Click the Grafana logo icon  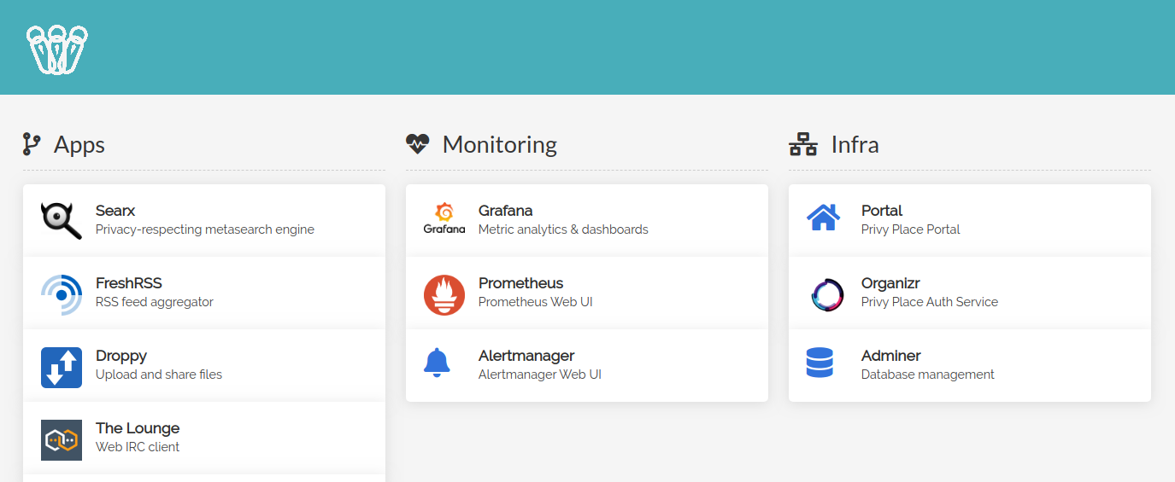[444, 219]
